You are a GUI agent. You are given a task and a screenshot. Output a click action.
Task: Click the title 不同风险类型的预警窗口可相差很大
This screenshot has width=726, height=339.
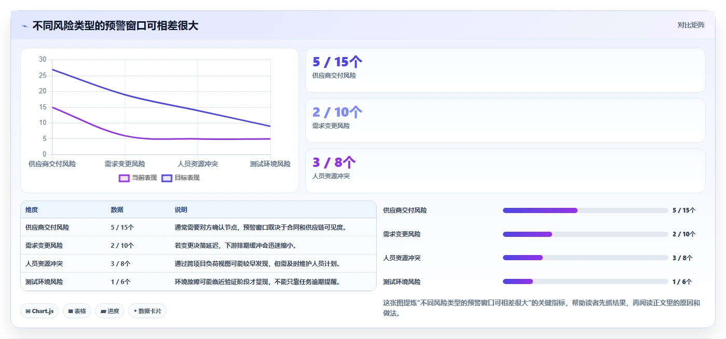click(115, 25)
